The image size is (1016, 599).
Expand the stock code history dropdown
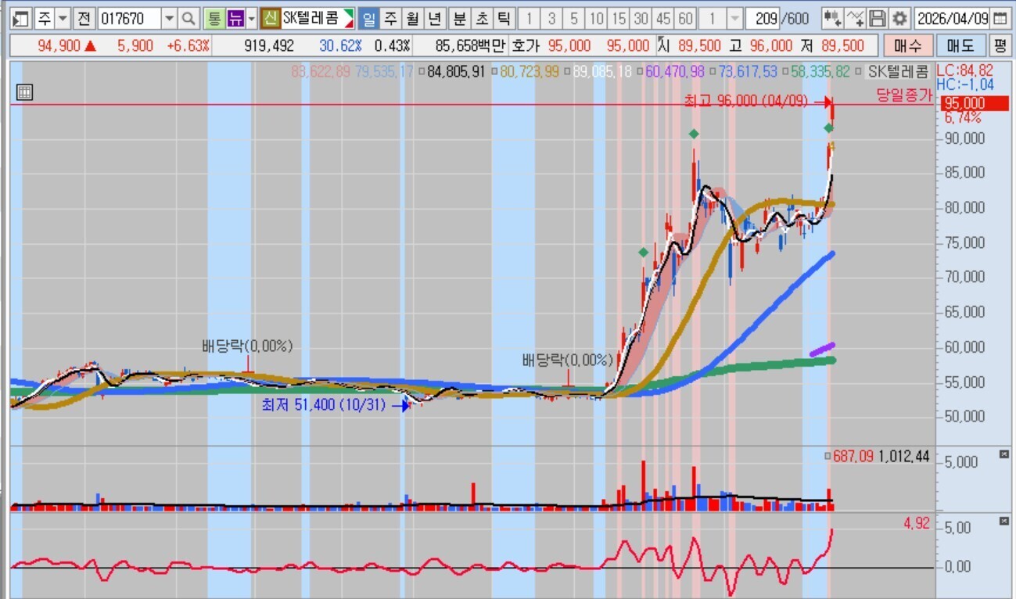pos(169,18)
